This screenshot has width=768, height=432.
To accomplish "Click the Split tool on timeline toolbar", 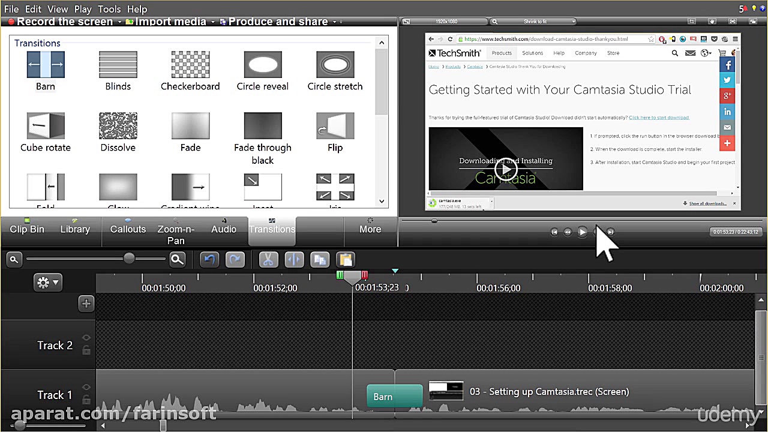I will tap(294, 259).
